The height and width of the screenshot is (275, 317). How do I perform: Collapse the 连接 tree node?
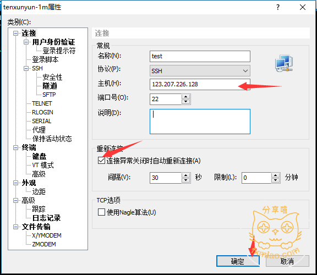point(15,33)
